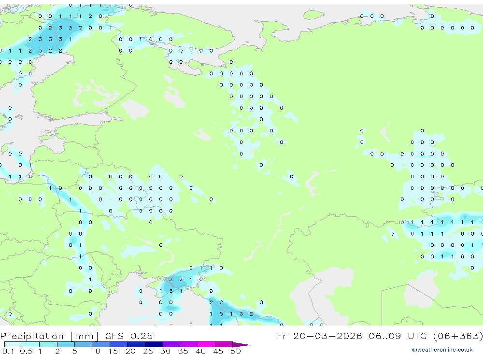Image resolution: width=483 pixels, height=354 pixels.
Task: Click the '10' legend scale label
Action: pyautogui.click(x=96, y=351)
